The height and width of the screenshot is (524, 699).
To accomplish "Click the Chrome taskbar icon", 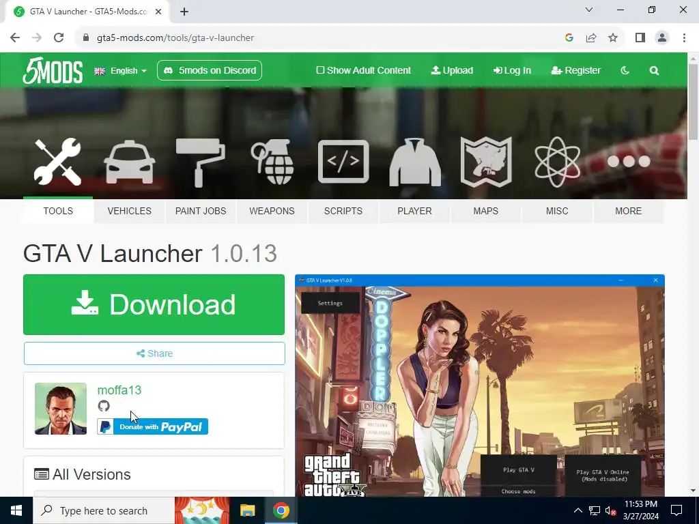I will 281,510.
